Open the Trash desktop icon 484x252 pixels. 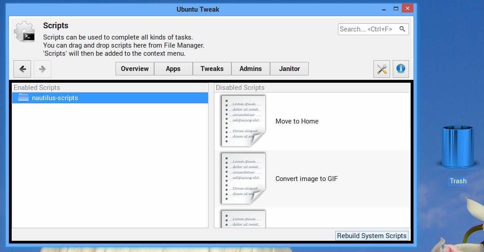click(x=458, y=146)
